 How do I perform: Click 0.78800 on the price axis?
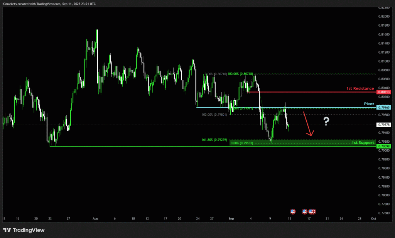384,159
